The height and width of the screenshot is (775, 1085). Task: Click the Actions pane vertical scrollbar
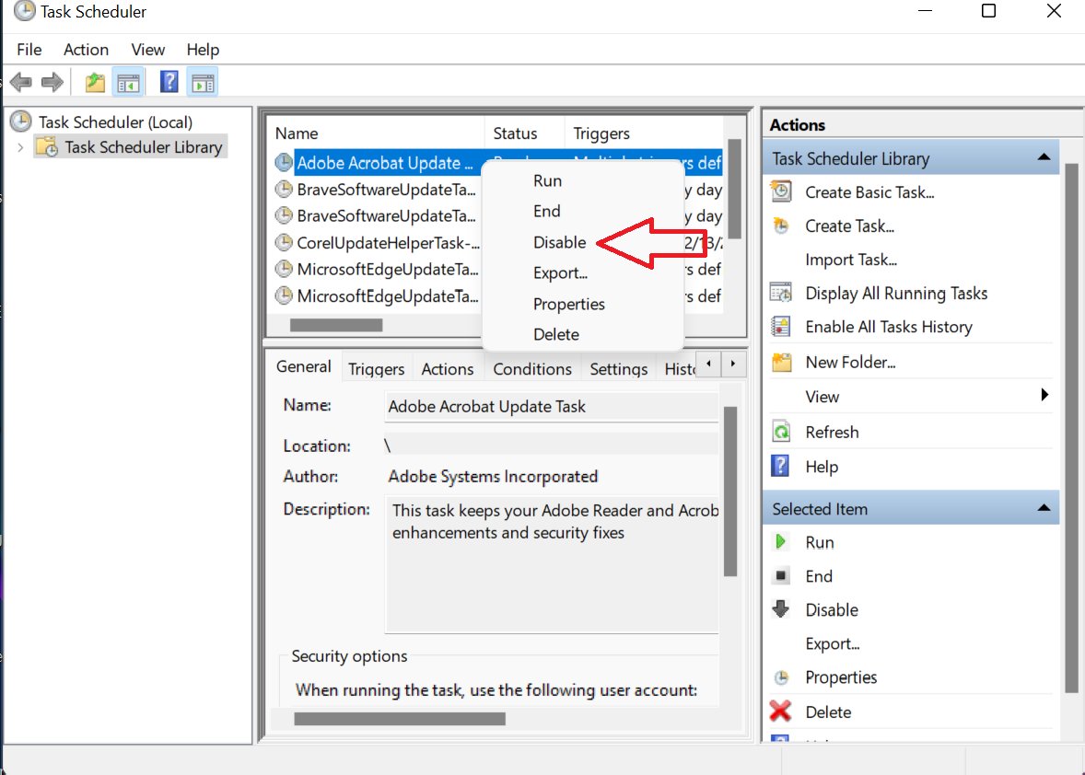1070,429
